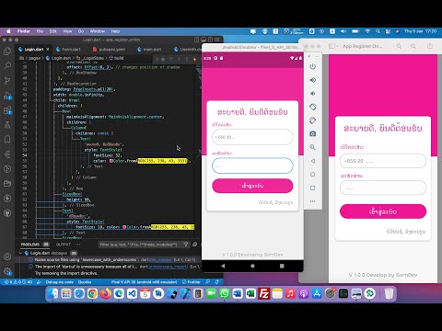This screenshot has height=331, width=442.
Task: Focus the phone number field in emulator
Action: 252,137
